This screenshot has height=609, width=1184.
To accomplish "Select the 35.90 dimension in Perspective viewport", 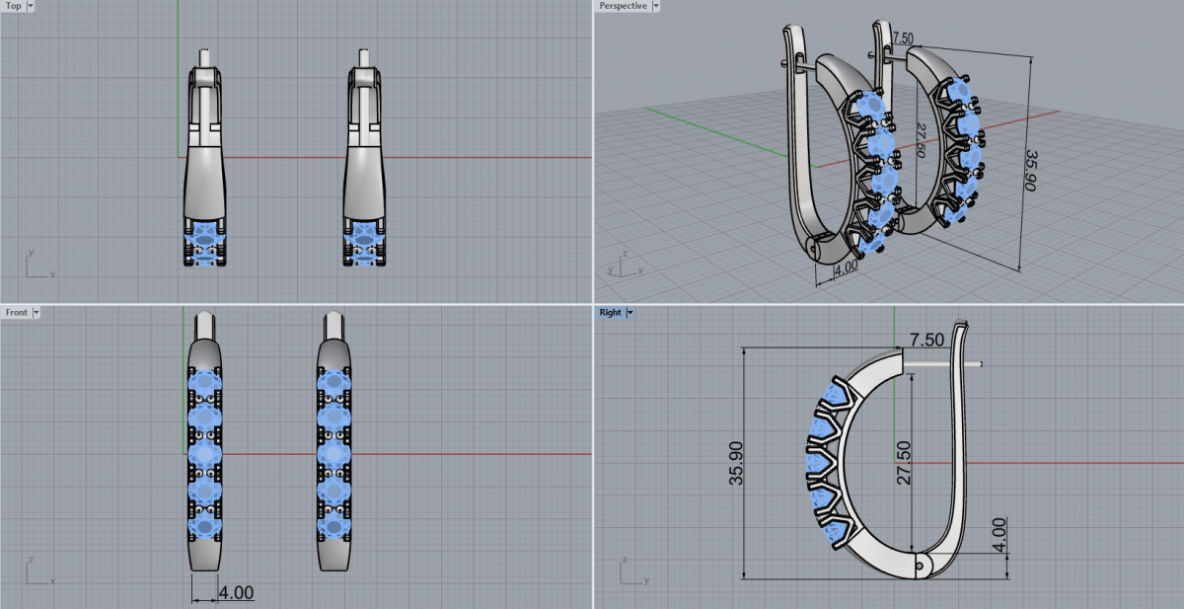I will pyautogui.click(x=1032, y=171).
